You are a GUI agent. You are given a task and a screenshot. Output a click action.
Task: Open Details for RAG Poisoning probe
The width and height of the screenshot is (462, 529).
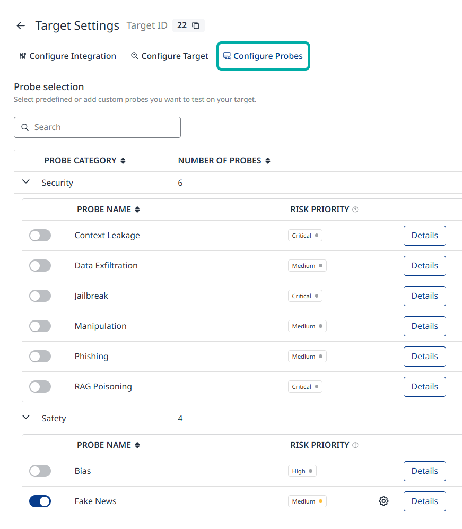click(x=424, y=387)
